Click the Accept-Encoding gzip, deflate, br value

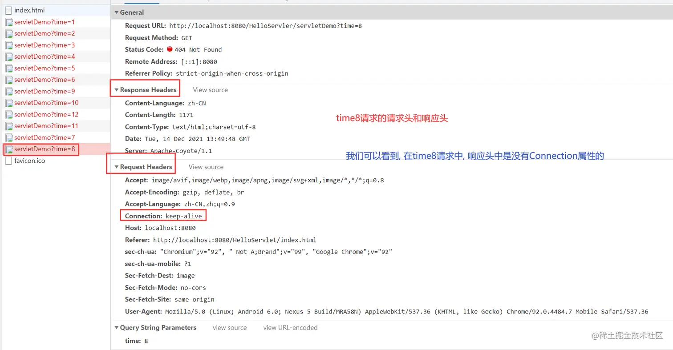[213, 193]
